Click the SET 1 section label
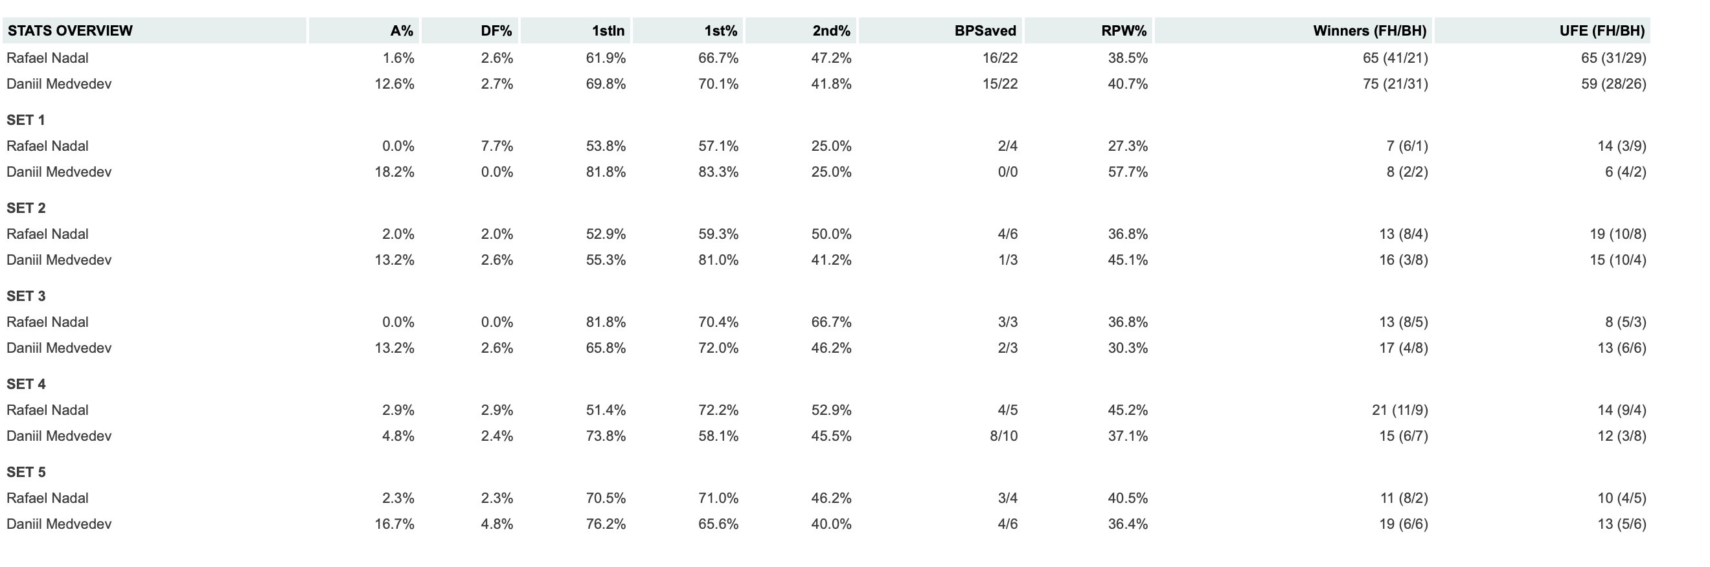Viewport: 1710px width, 567px height. (x=26, y=120)
